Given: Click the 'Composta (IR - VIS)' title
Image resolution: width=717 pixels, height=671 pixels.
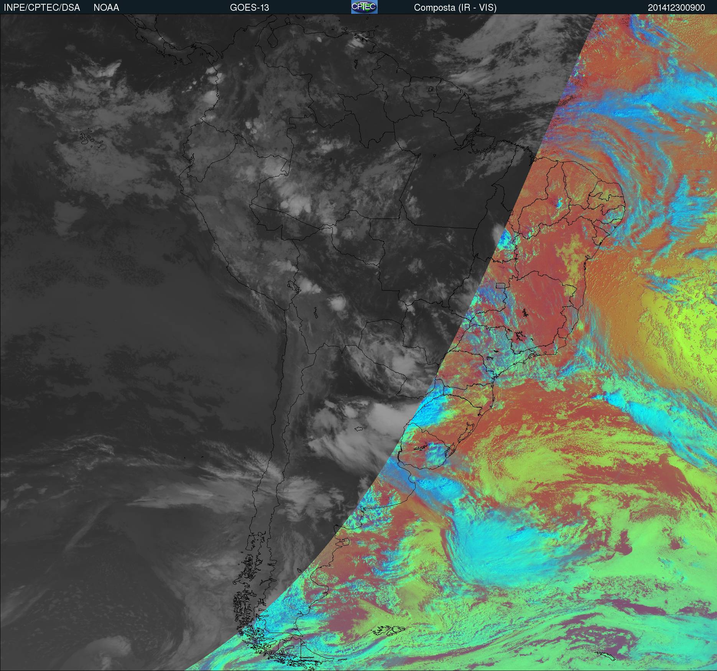Looking at the screenshot, I should (x=455, y=8).
